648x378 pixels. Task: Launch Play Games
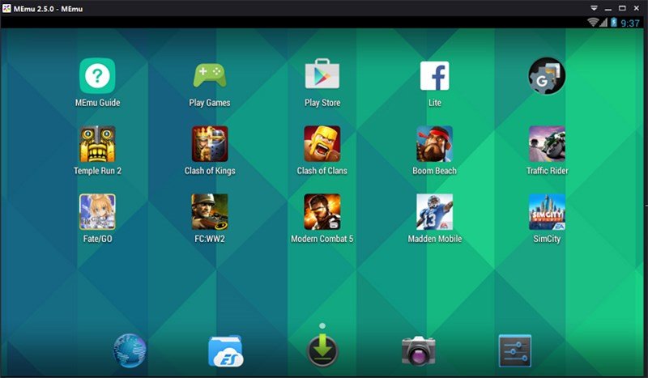(210, 76)
